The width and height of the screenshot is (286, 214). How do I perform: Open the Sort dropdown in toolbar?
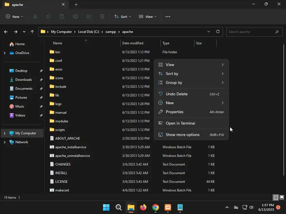pos(123,16)
